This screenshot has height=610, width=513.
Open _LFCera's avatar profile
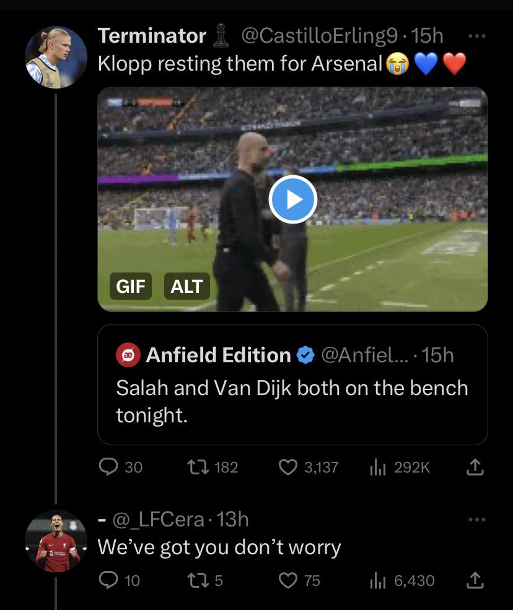[x=56, y=541]
